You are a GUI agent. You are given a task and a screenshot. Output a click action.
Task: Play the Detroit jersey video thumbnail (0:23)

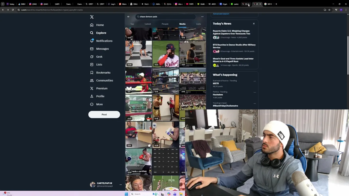pos(166,54)
